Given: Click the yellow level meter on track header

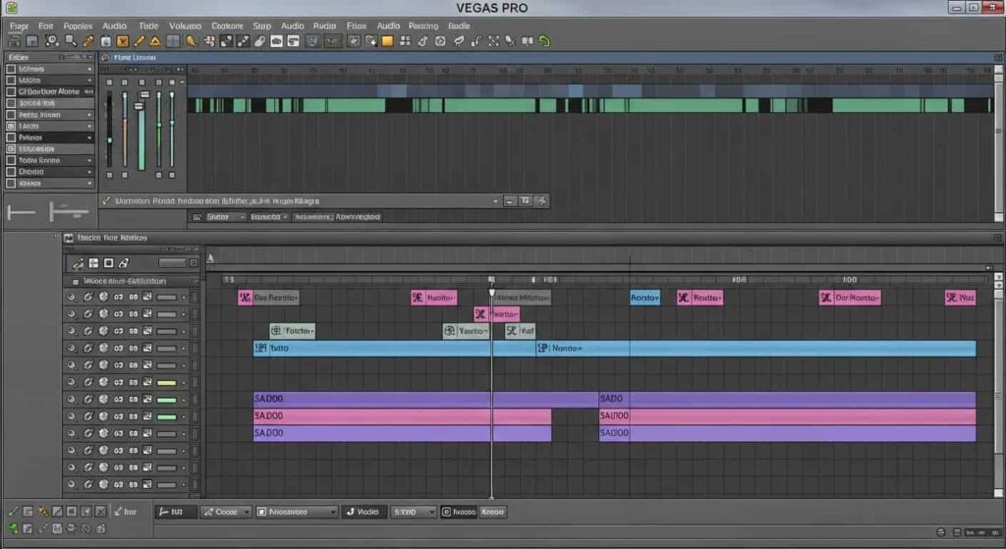Looking at the screenshot, I should 167,383.
